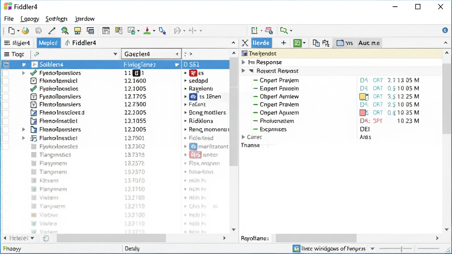Click the Royoliane horizontal field bar
This screenshot has width=452, height=254.
316,238
